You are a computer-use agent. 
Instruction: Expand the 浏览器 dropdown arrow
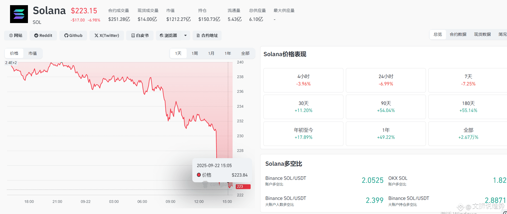click(186, 36)
